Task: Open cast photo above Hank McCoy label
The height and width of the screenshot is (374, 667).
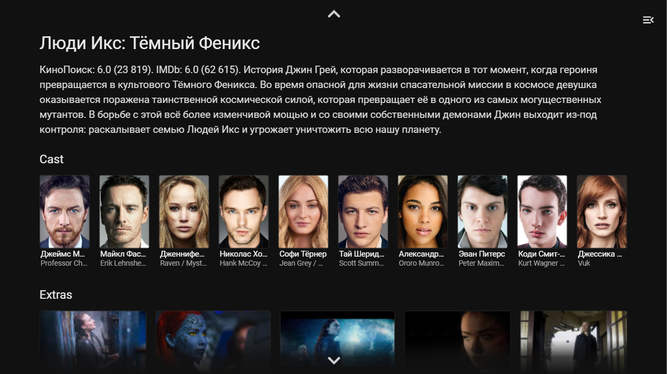Action: click(x=244, y=212)
